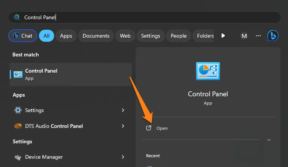
Task: Open DTS Audio Control Panel result
Action: coord(70,126)
